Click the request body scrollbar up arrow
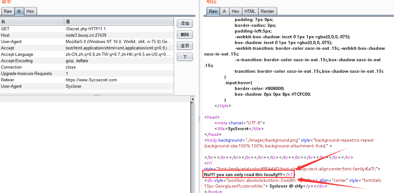This screenshot has width=394, height=193. (193, 99)
